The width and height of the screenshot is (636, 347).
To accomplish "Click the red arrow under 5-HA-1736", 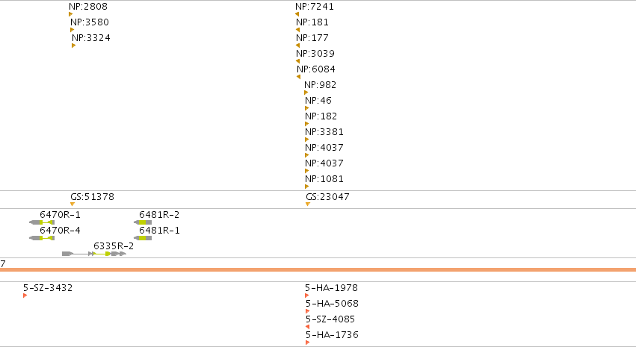I will (307, 343).
